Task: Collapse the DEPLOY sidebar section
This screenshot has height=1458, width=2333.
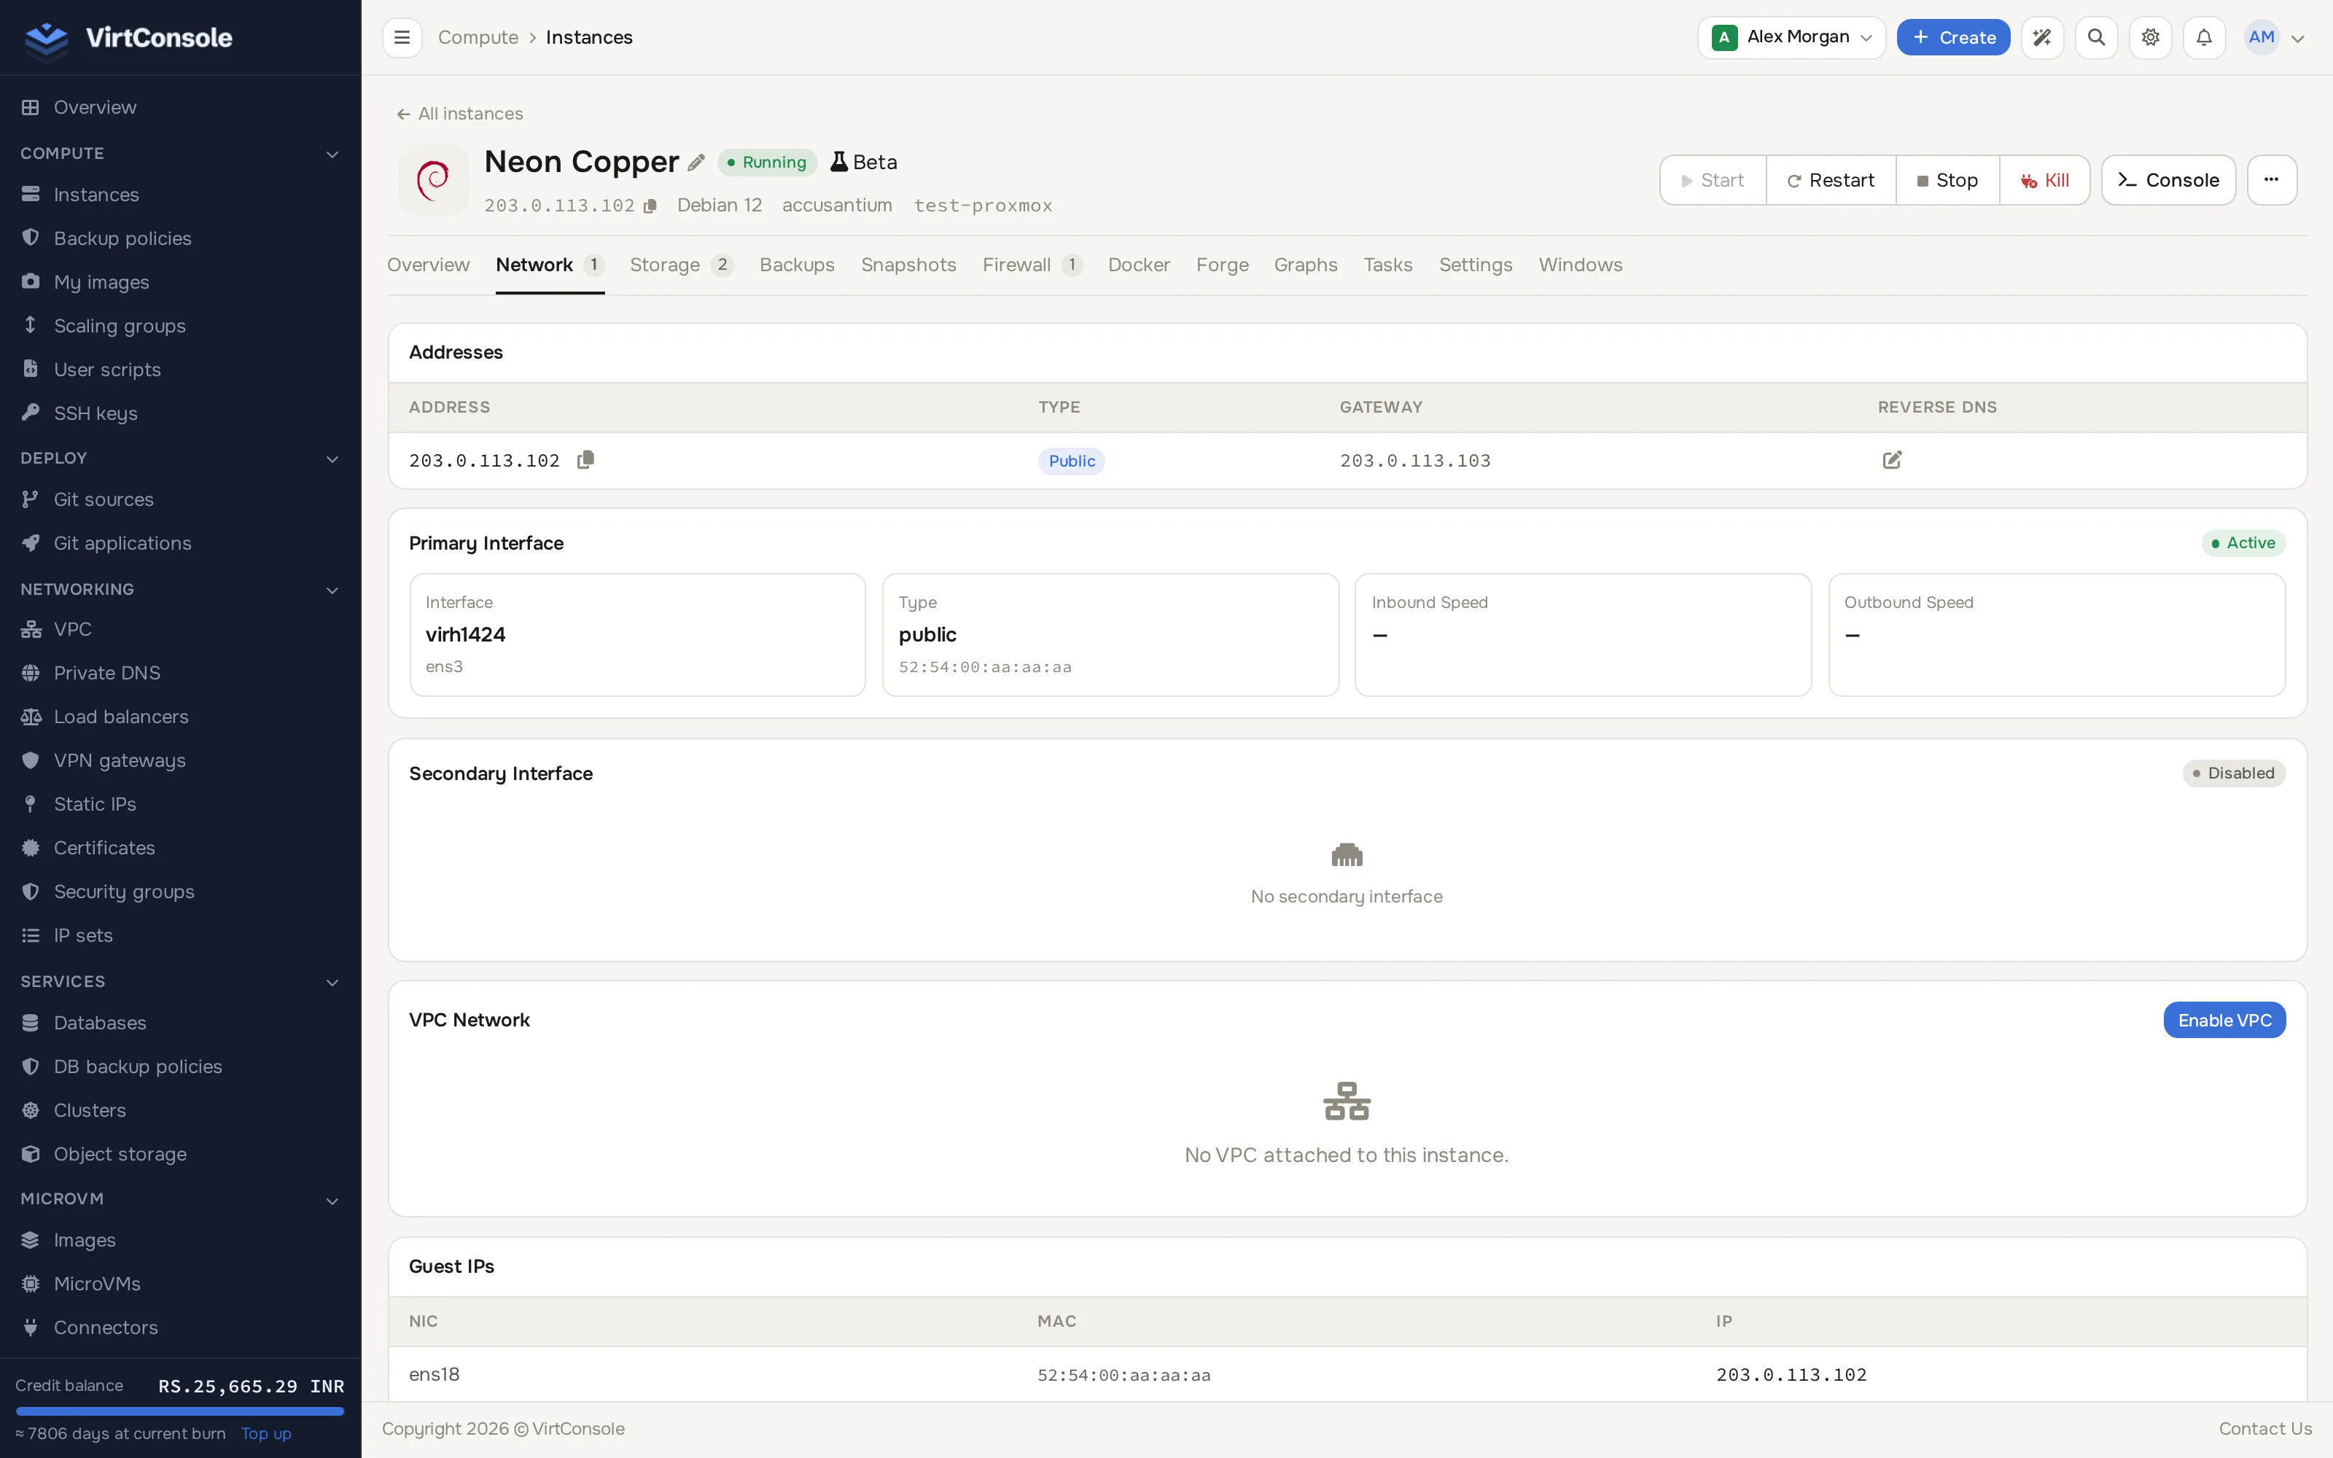Action: [x=332, y=459]
